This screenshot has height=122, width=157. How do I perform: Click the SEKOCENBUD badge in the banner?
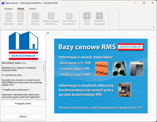point(130,47)
